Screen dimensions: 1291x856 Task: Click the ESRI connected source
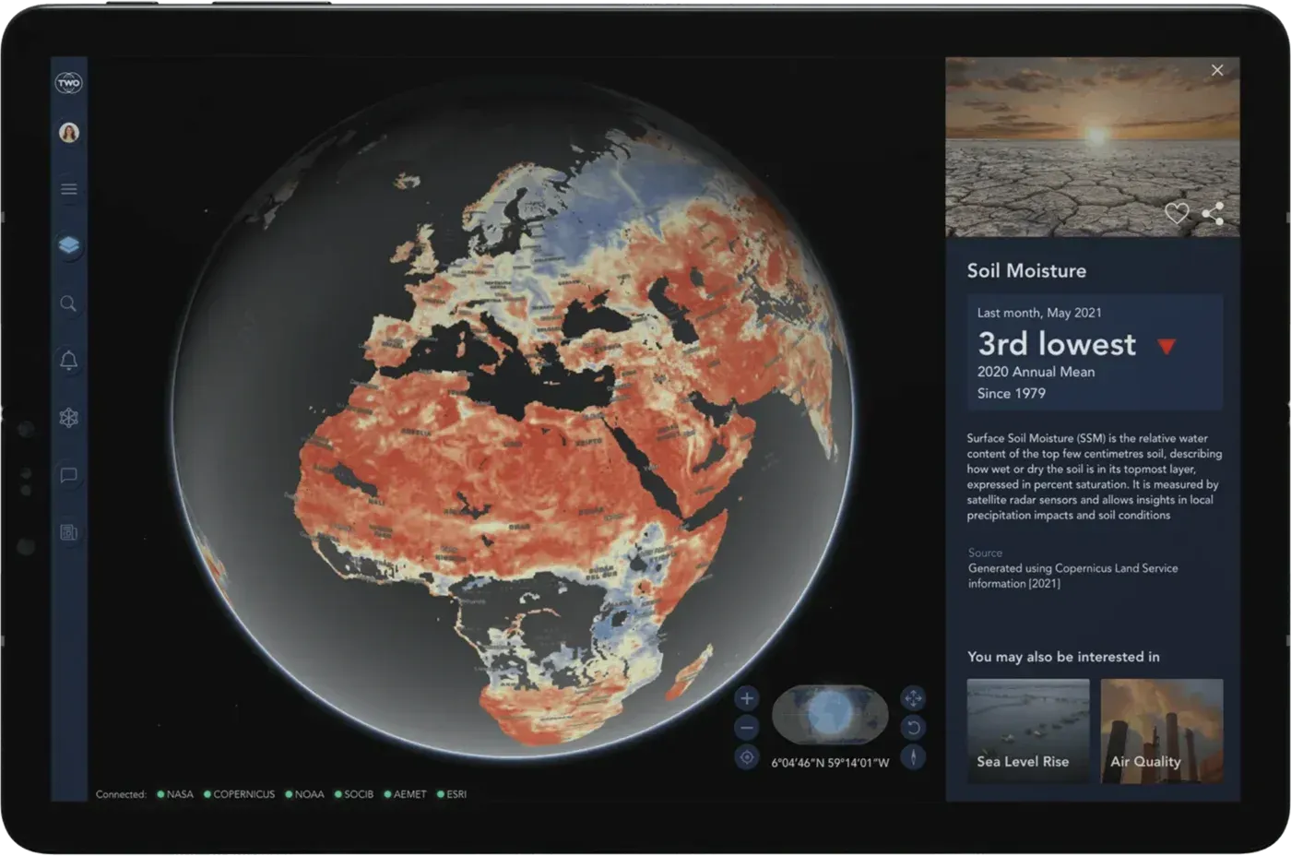tap(452, 794)
